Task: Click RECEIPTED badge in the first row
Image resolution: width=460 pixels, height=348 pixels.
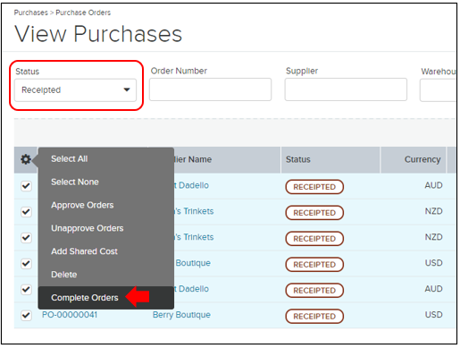Action: [314, 187]
